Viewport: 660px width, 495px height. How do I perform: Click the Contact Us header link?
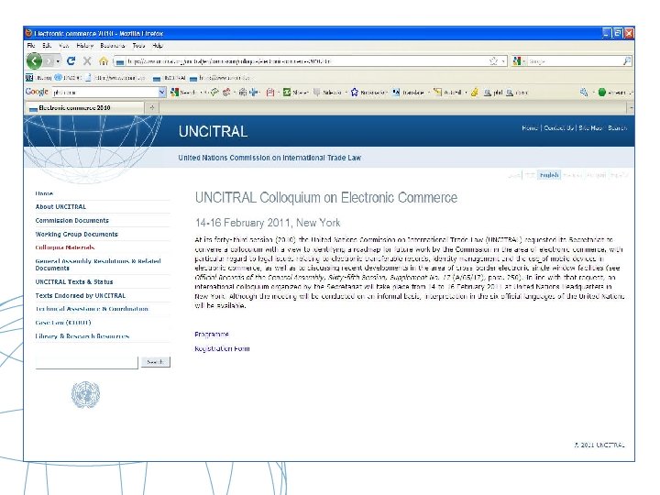coord(558,128)
